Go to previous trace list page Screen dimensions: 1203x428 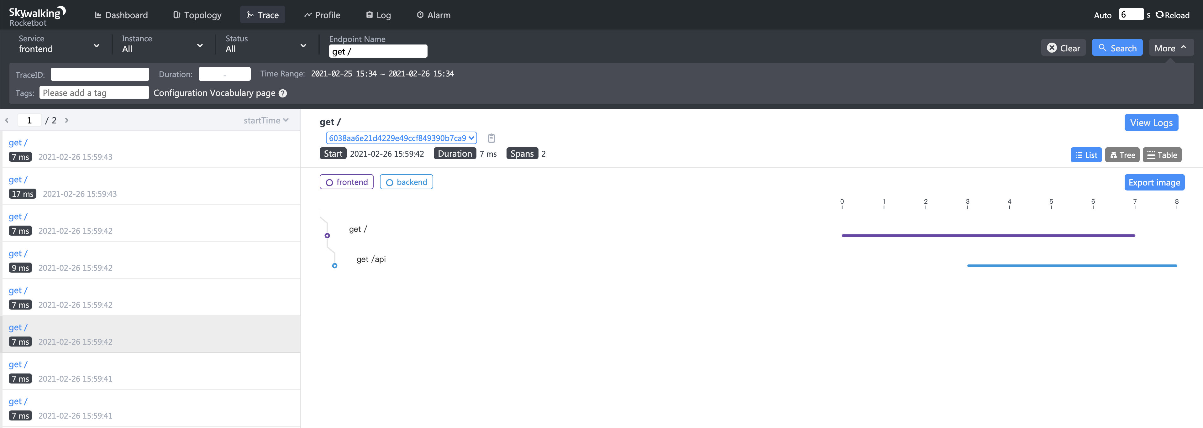coord(7,120)
